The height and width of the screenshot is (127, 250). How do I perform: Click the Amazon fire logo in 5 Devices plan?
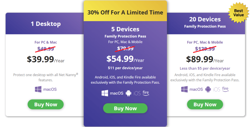click(x=146, y=93)
